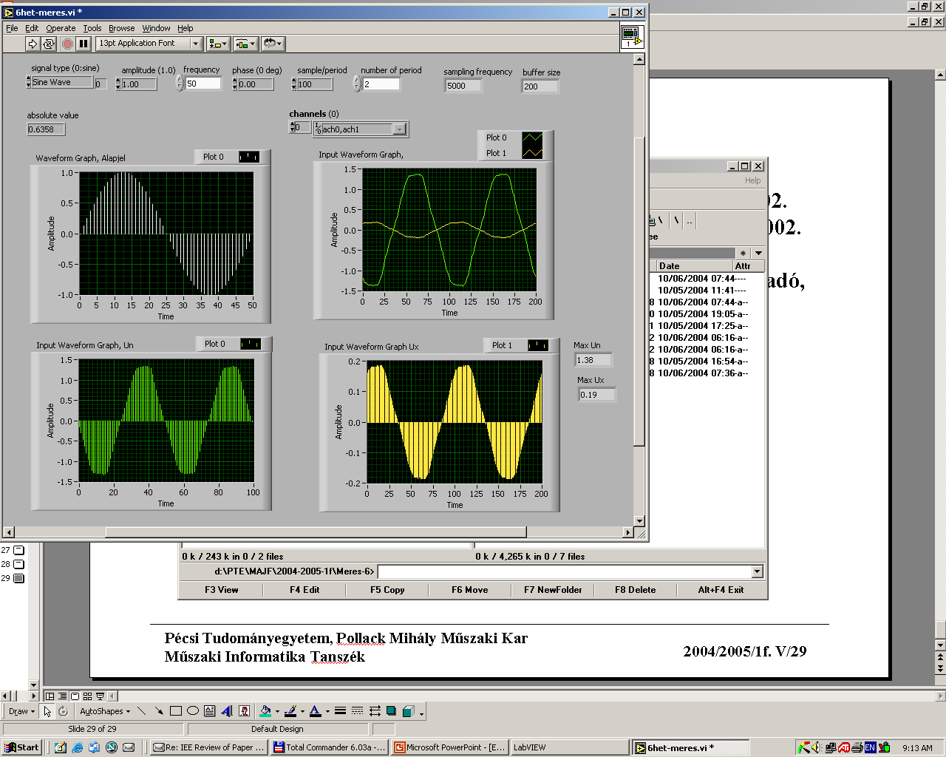This screenshot has height=757, width=946.
Task: Click F8 Delete in Total Commander
Action: (x=636, y=590)
